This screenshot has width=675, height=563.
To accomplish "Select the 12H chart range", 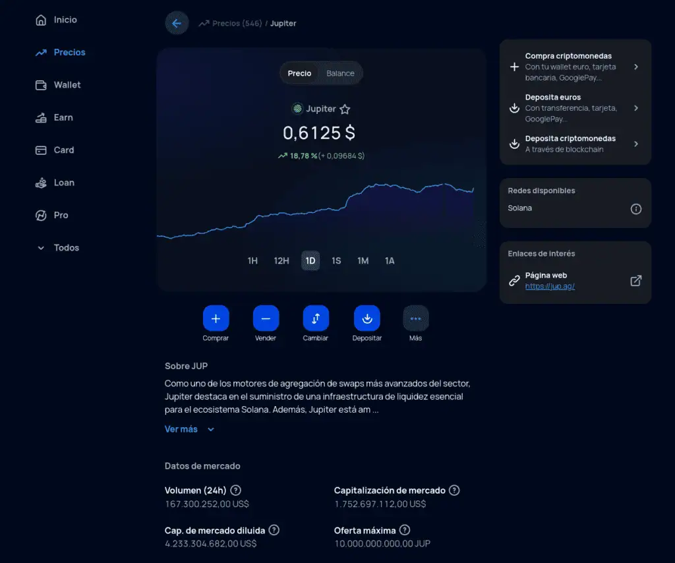I will (x=281, y=261).
